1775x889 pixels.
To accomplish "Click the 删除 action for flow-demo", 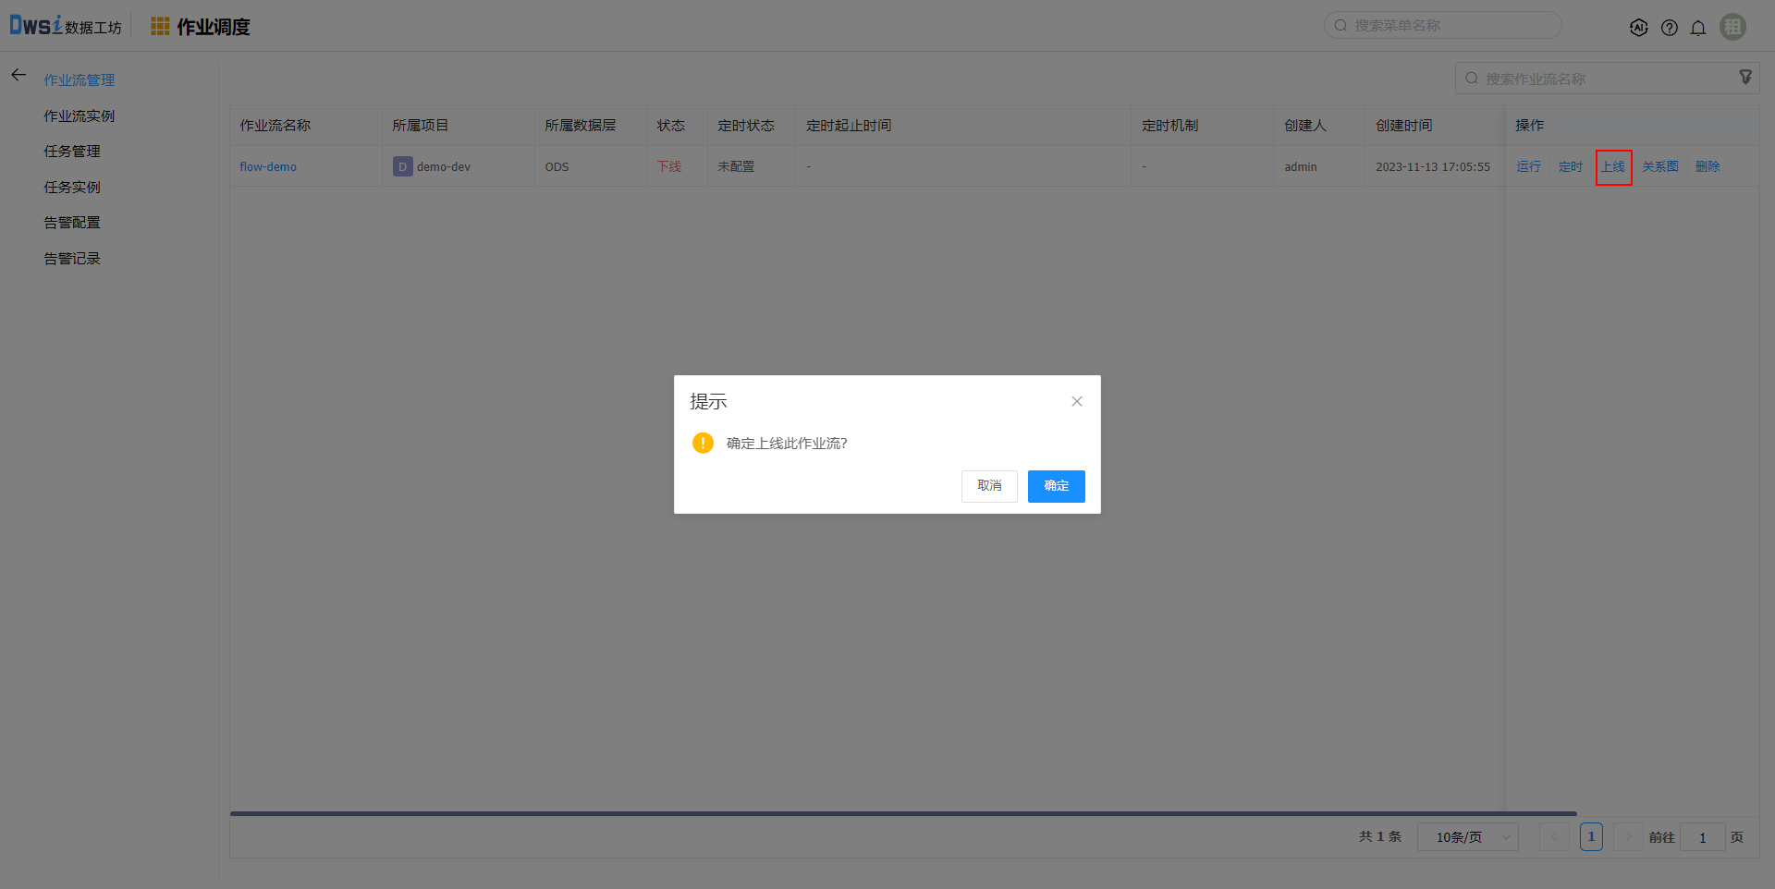I will 1708,167.
